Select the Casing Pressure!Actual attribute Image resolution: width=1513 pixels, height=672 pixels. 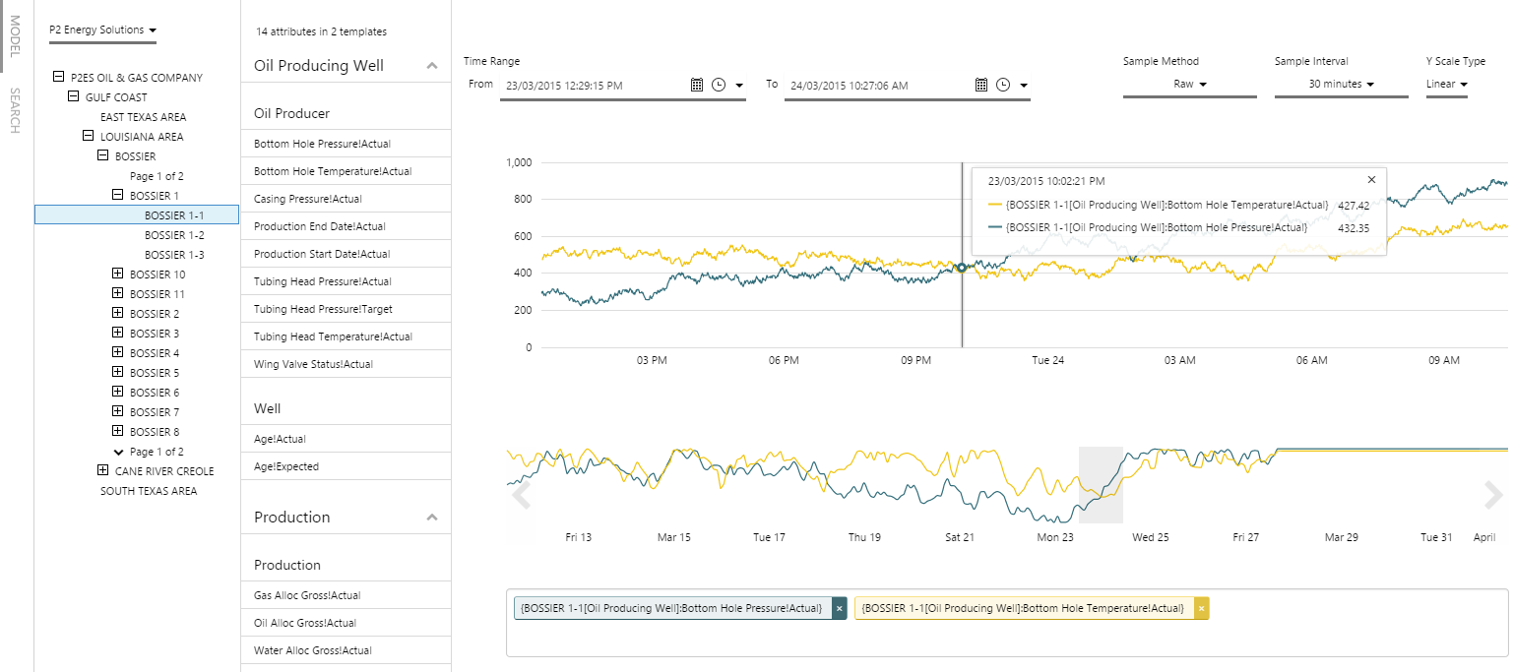[x=308, y=199]
